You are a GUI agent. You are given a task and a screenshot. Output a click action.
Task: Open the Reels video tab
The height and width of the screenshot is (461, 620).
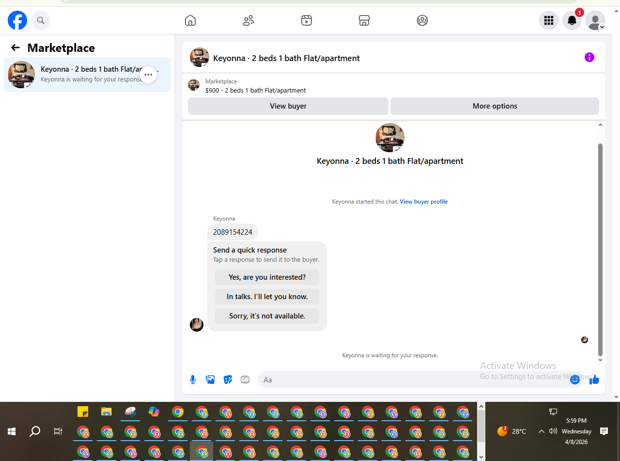pyautogui.click(x=306, y=20)
